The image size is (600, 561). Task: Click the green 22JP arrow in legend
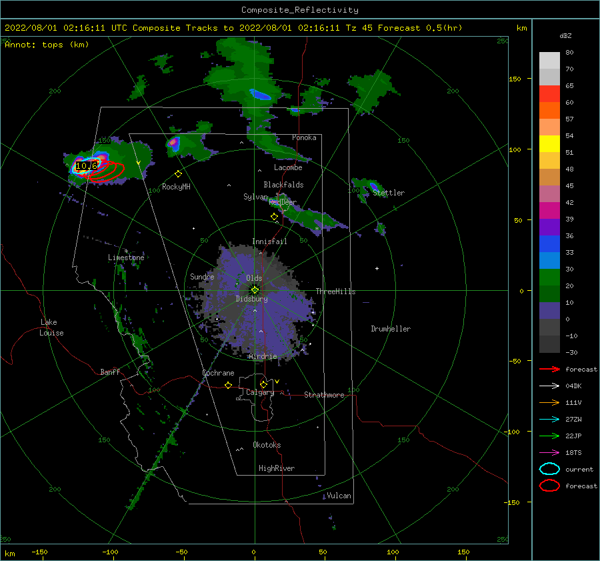(x=549, y=436)
